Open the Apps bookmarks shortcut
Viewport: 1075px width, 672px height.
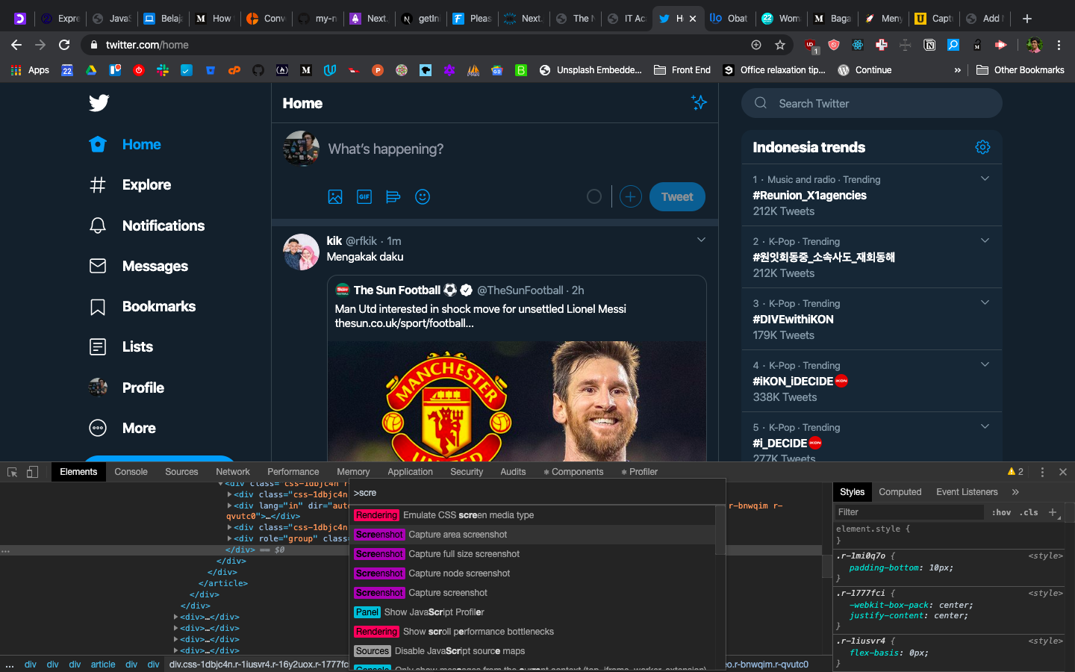click(30, 70)
